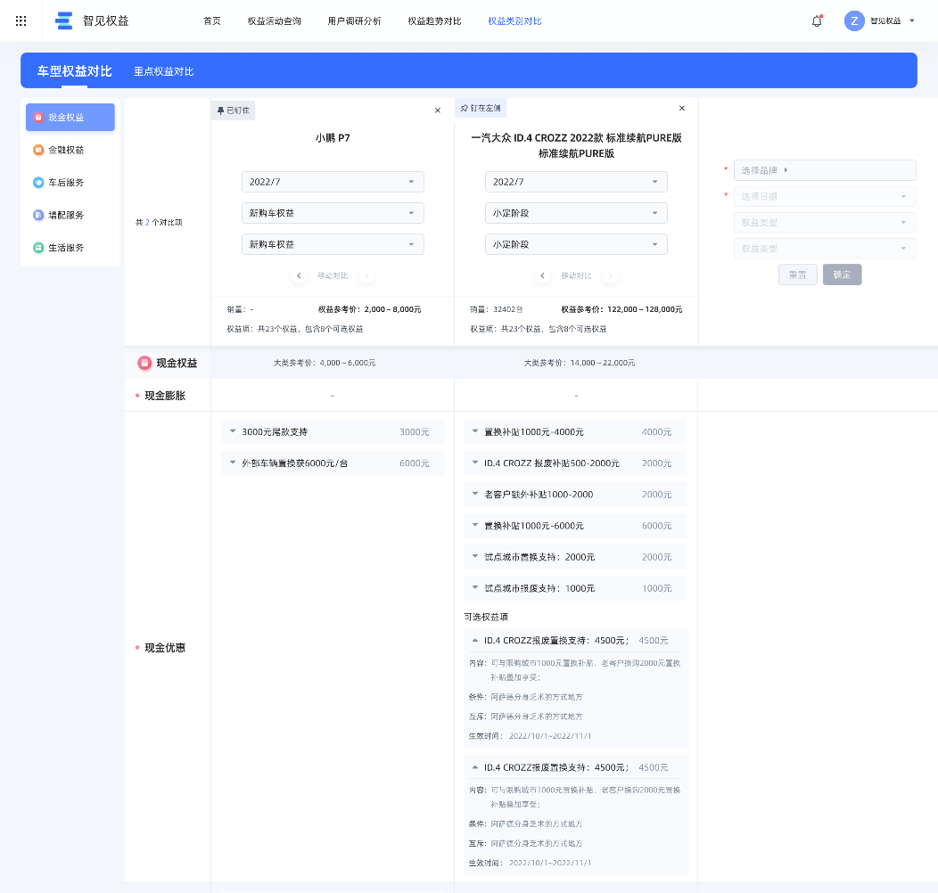Expand 试点城市置换支持：2000元 item
Viewport: 938px width, 893px height.
pos(575,557)
